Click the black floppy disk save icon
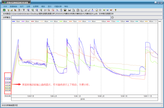 [65, 10]
